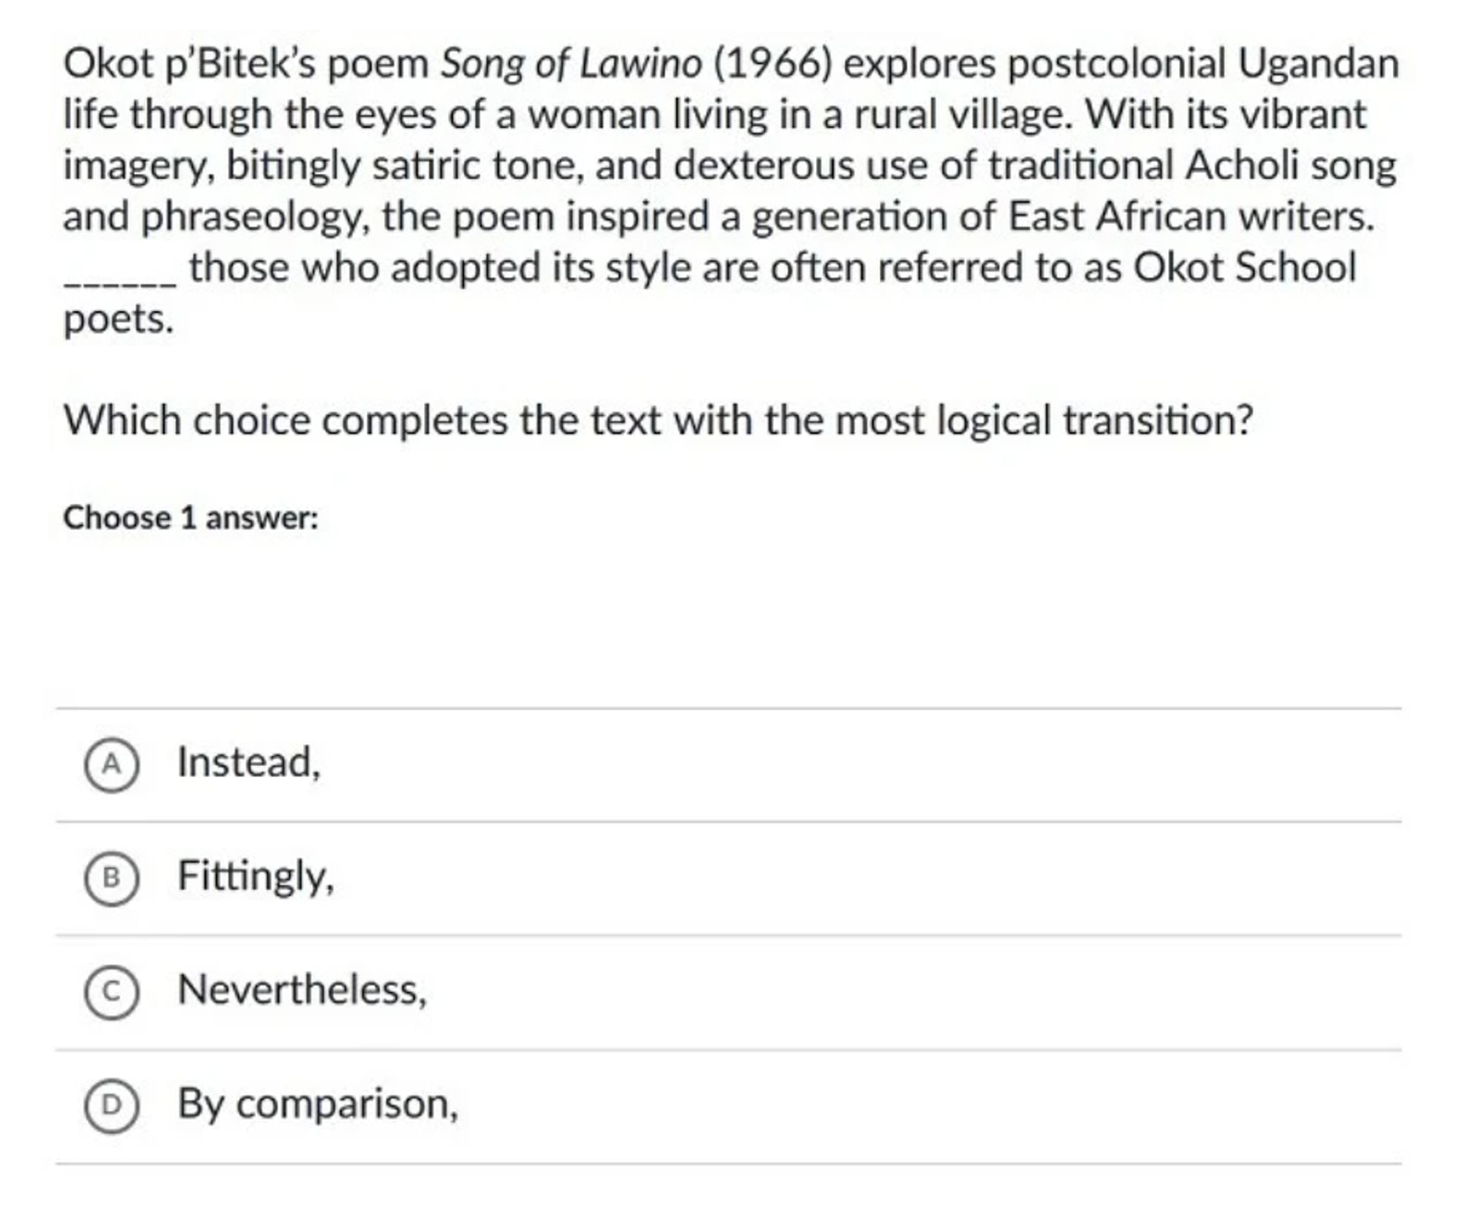Click the 'Choose 1 answer:' label
The image size is (1482, 1208).
pos(190,518)
